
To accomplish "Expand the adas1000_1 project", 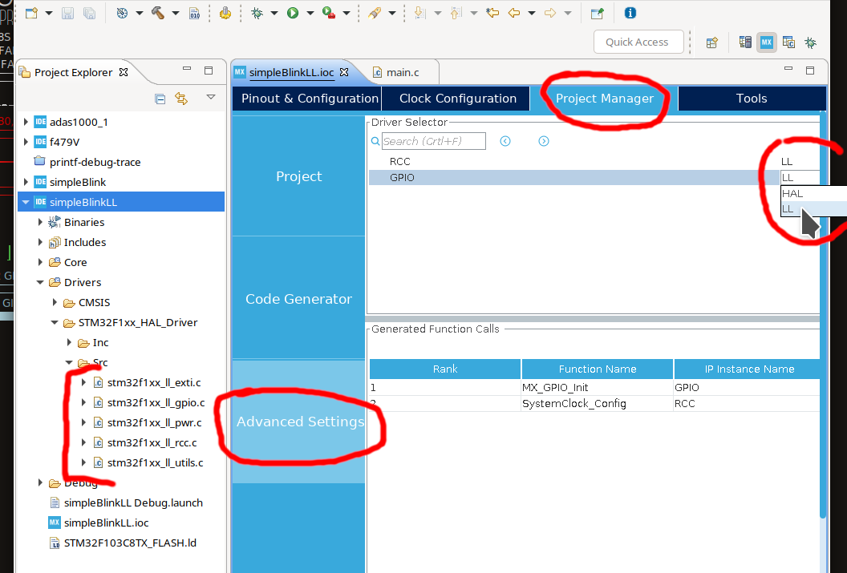I will coord(26,122).
